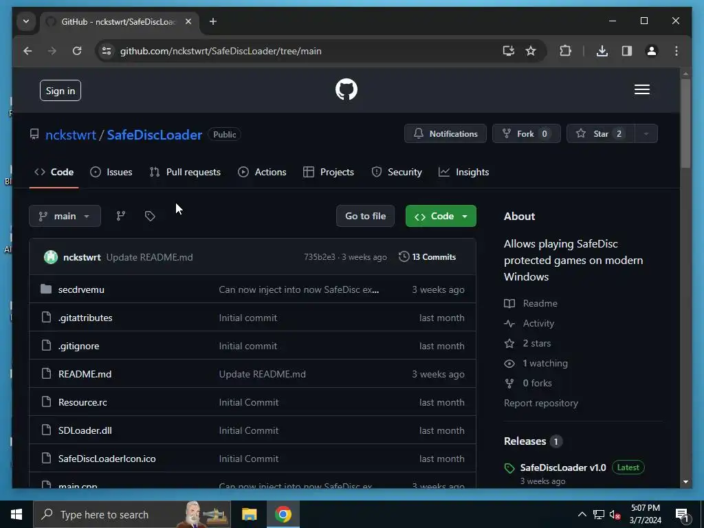Click the GitHub Octocat logo

[346, 89]
